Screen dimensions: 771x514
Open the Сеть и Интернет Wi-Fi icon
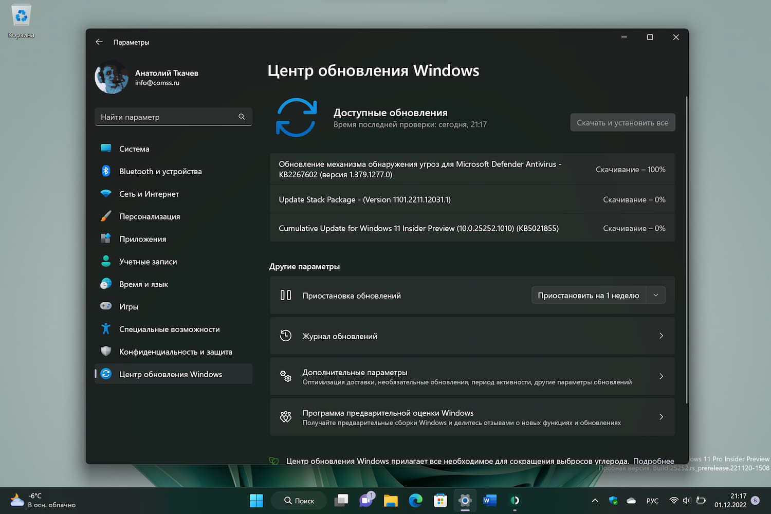click(106, 194)
